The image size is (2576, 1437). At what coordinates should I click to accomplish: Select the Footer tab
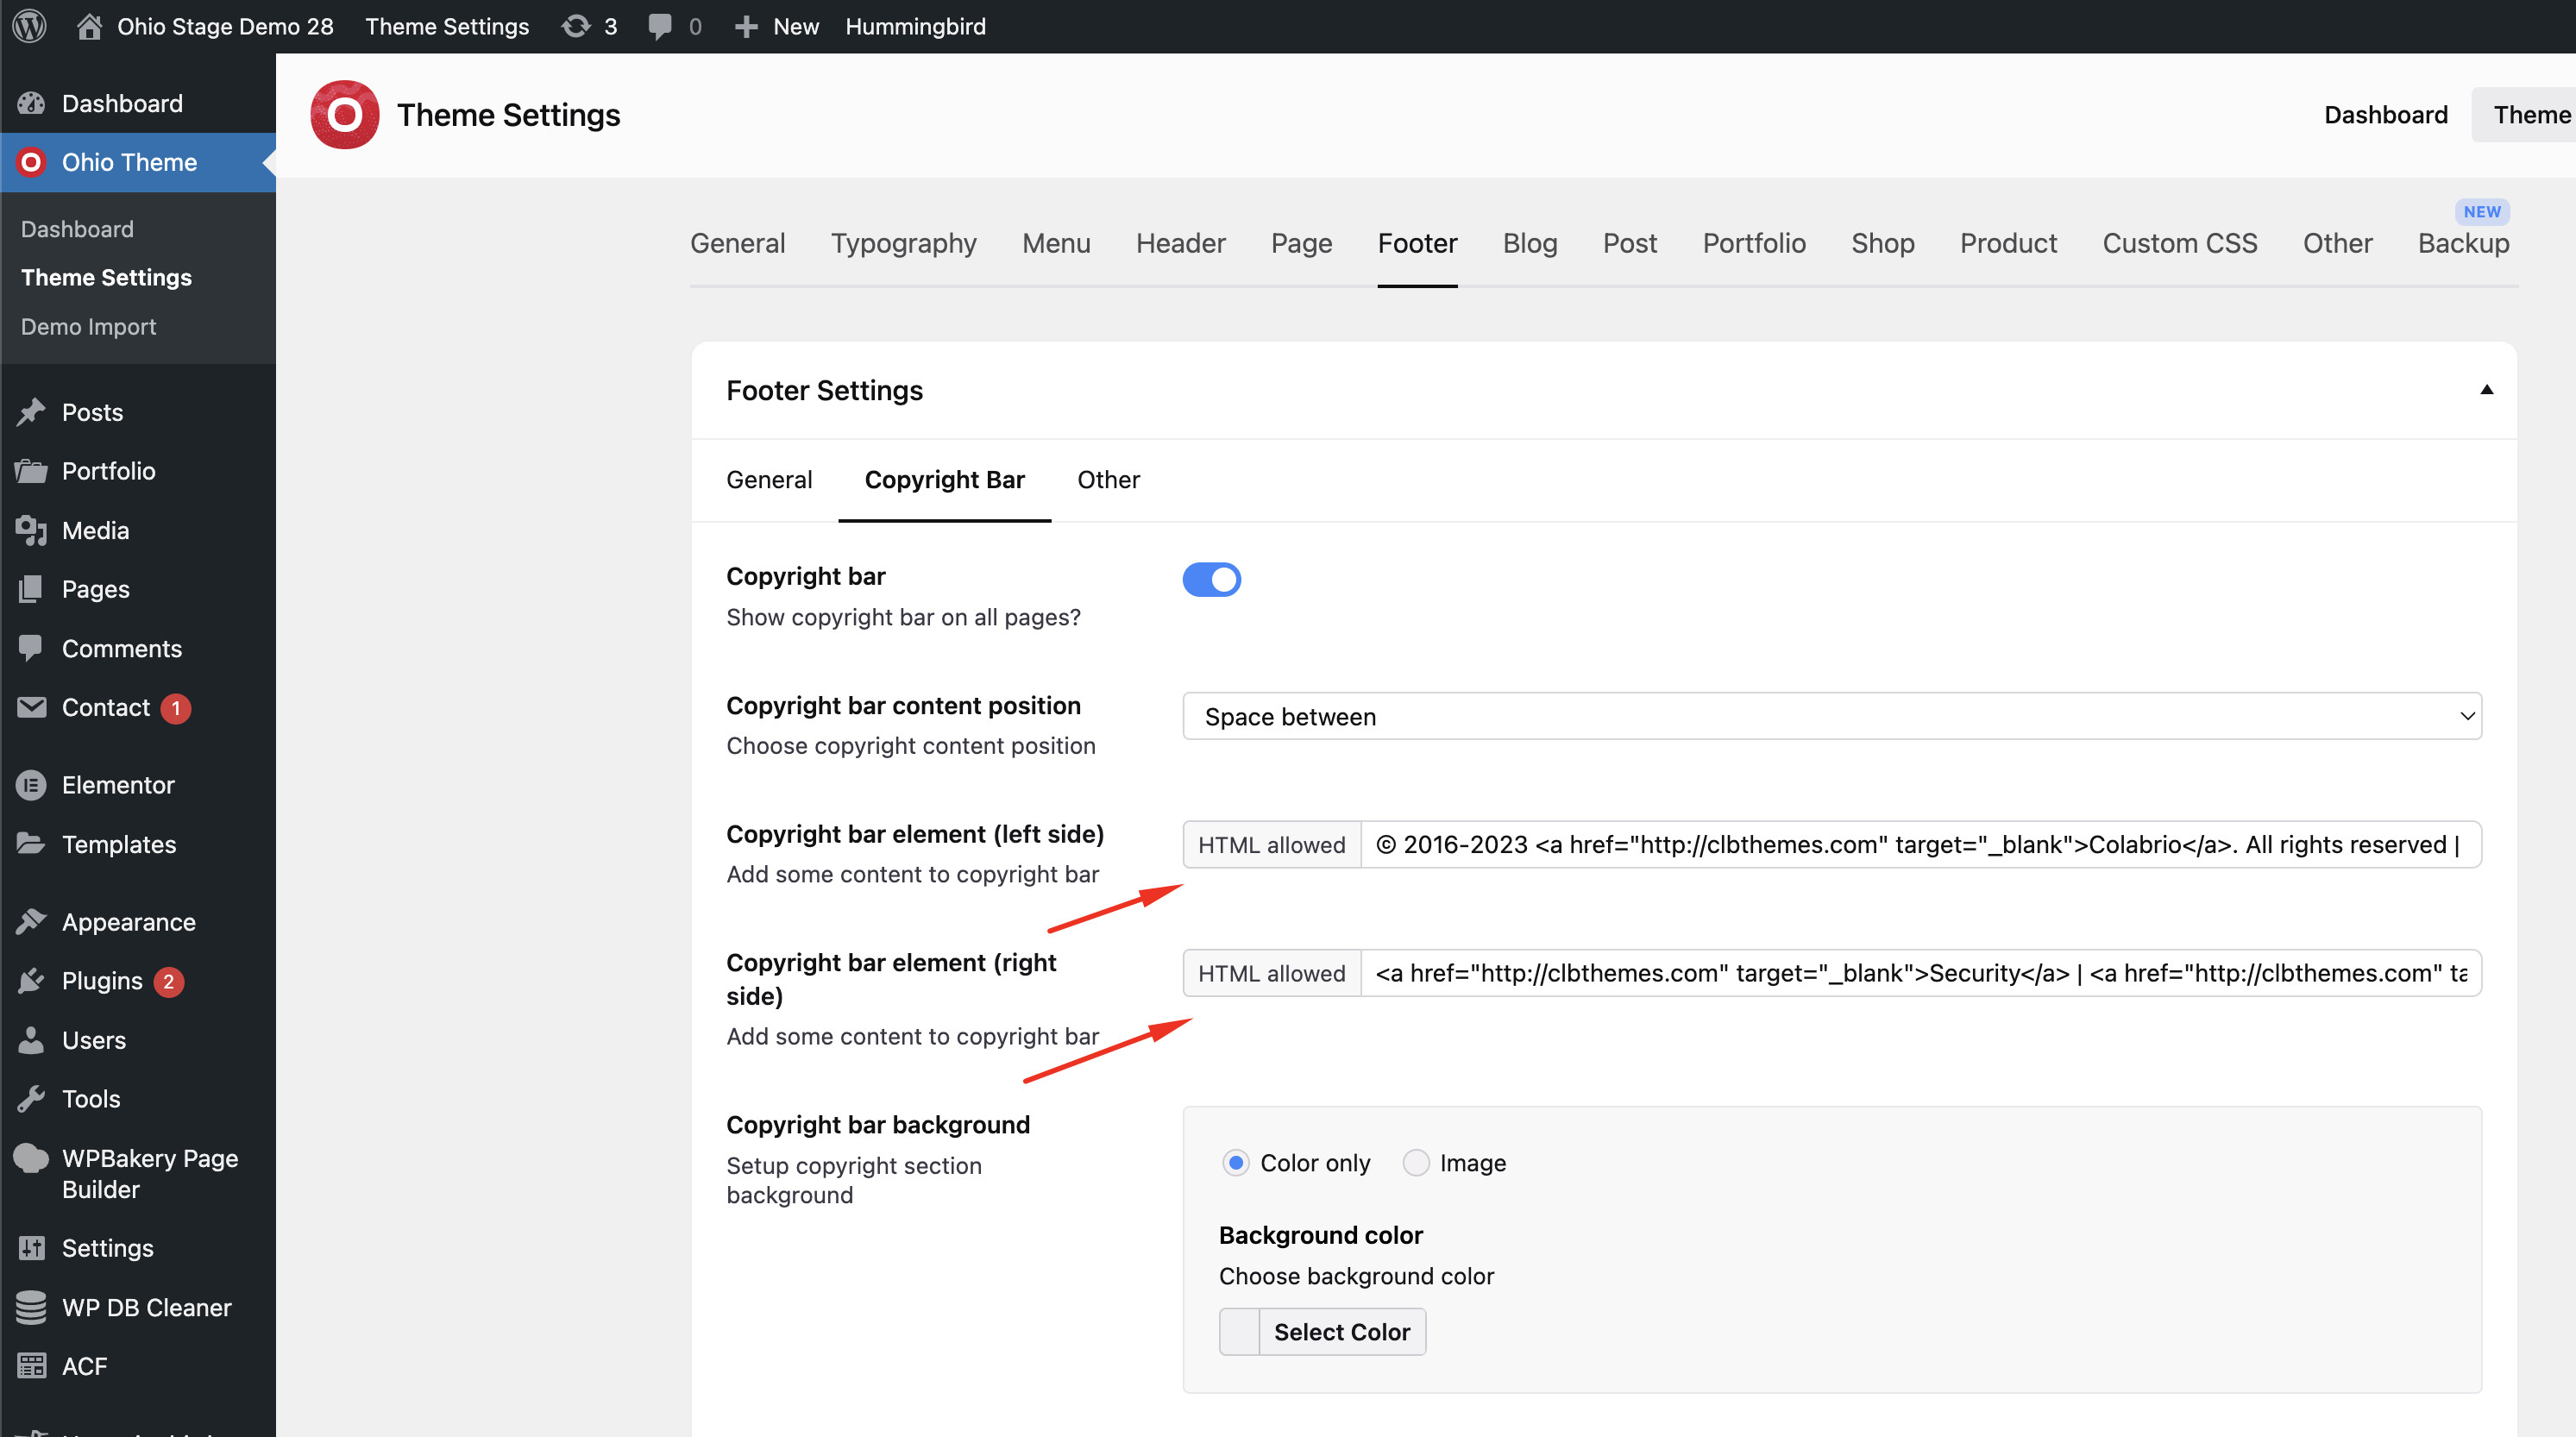[x=1417, y=243]
